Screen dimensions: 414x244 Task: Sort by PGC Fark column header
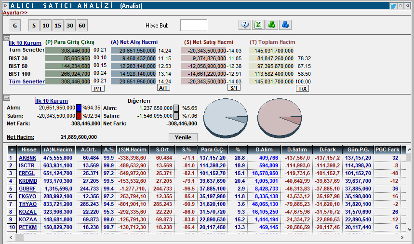tap(387, 149)
